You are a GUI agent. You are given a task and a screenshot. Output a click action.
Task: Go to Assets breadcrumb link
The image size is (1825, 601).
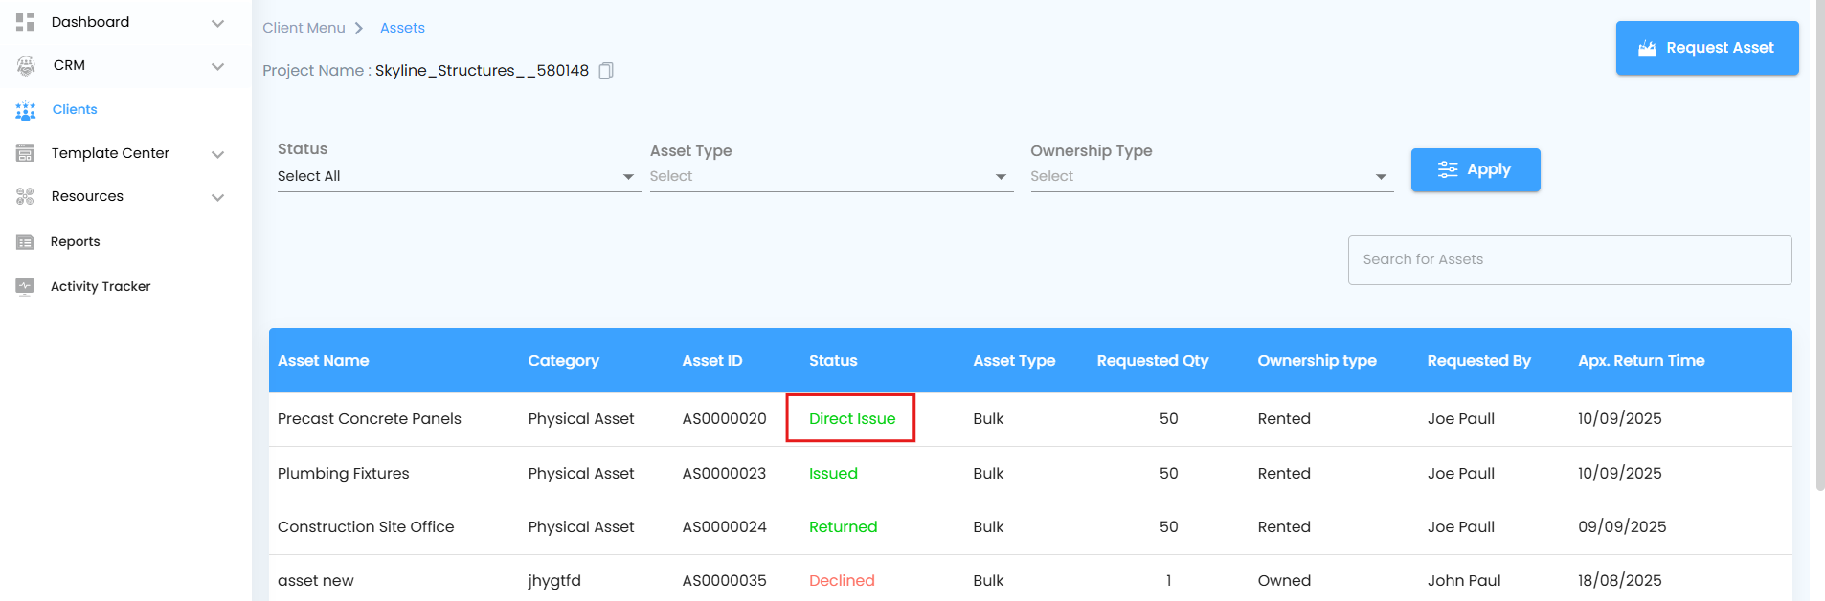pos(402,28)
